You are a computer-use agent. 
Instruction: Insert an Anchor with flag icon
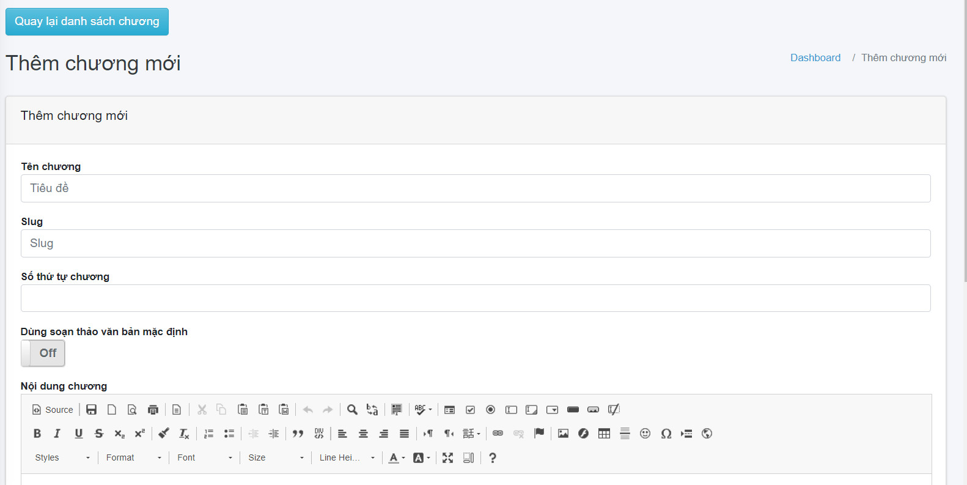(539, 434)
